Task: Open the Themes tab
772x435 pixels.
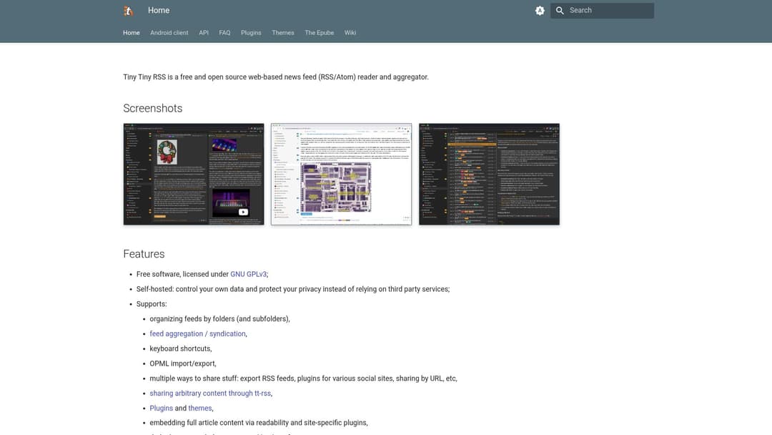Action: [283, 32]
